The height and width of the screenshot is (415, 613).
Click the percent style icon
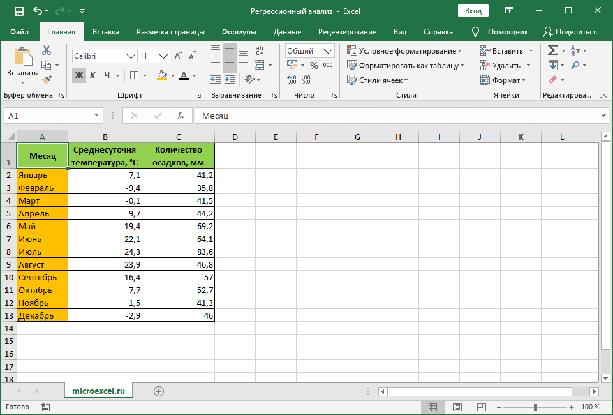(314, 66)
